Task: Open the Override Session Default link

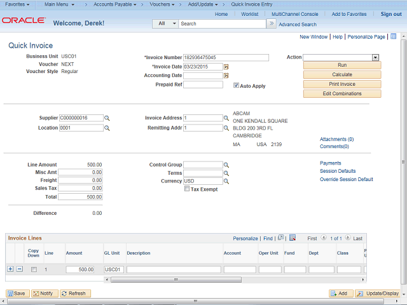Action: [x=346, y=179]
